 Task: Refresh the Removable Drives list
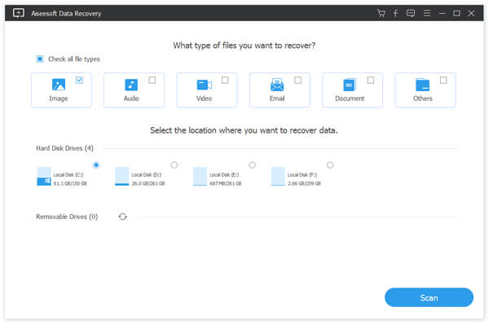[x=122, y=217]
